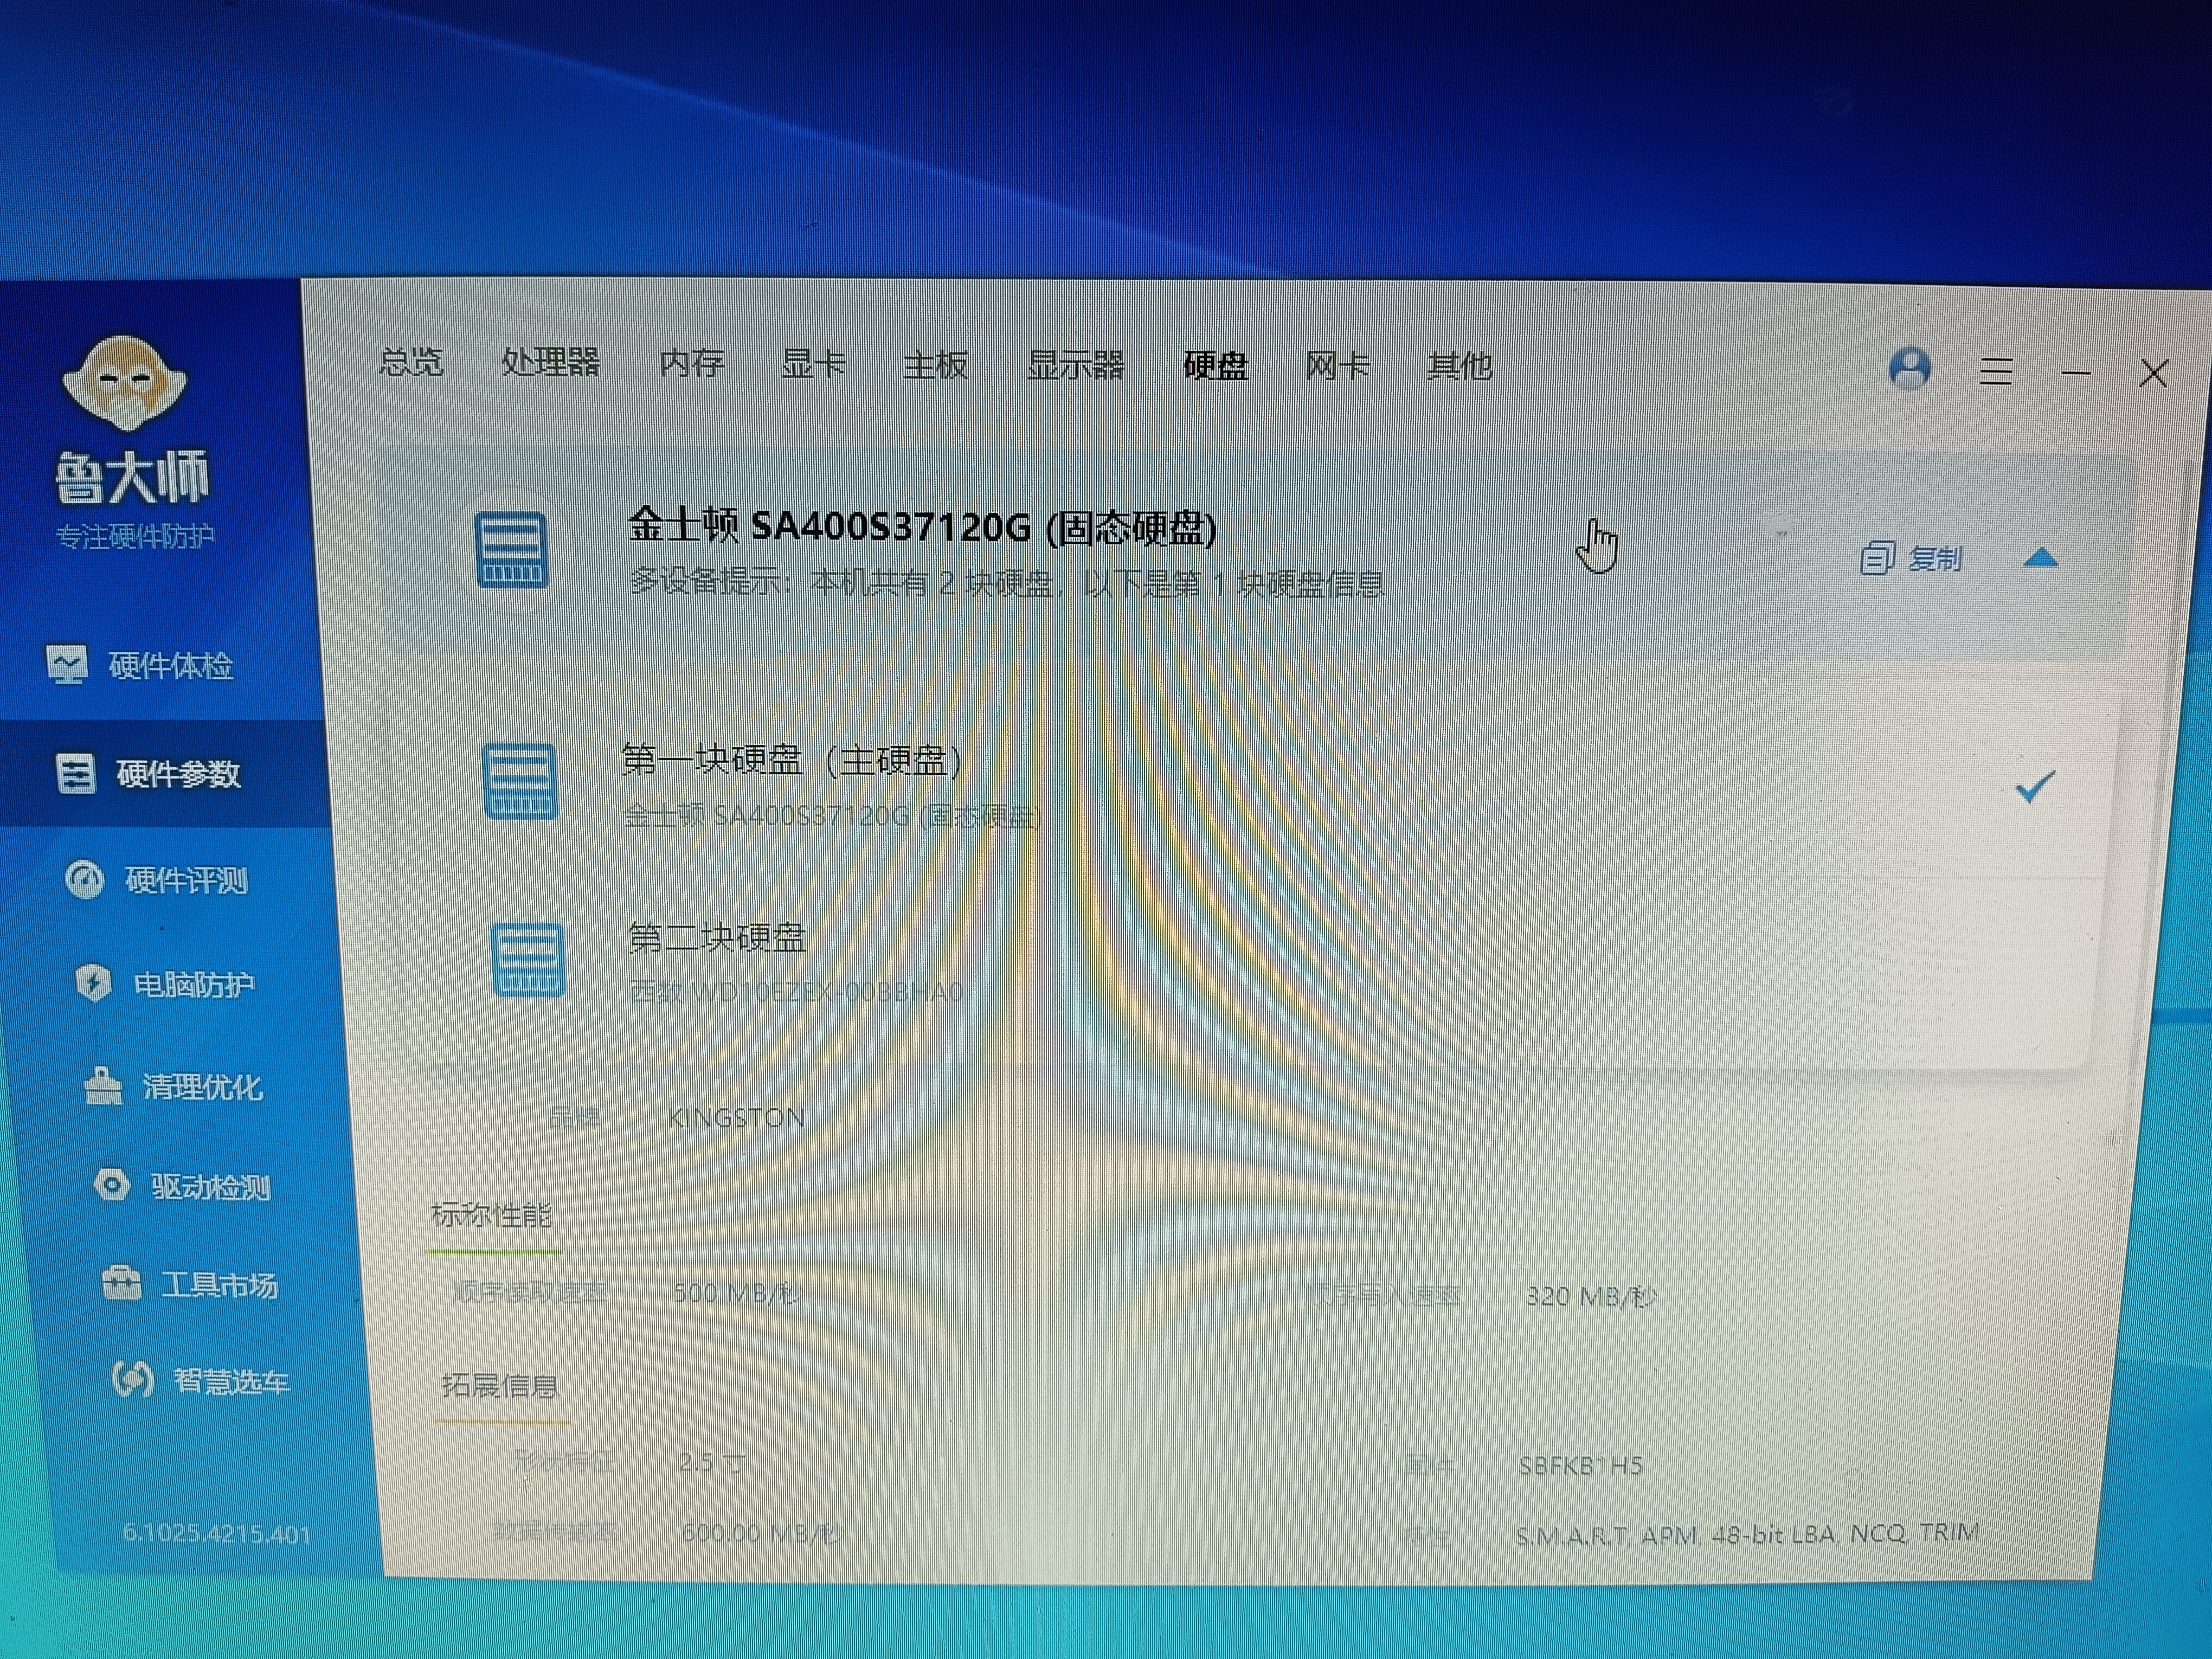Click the version number 6.1025.4215.401
Viewport: 2212px width, 1659px height.
(216, 1533)
